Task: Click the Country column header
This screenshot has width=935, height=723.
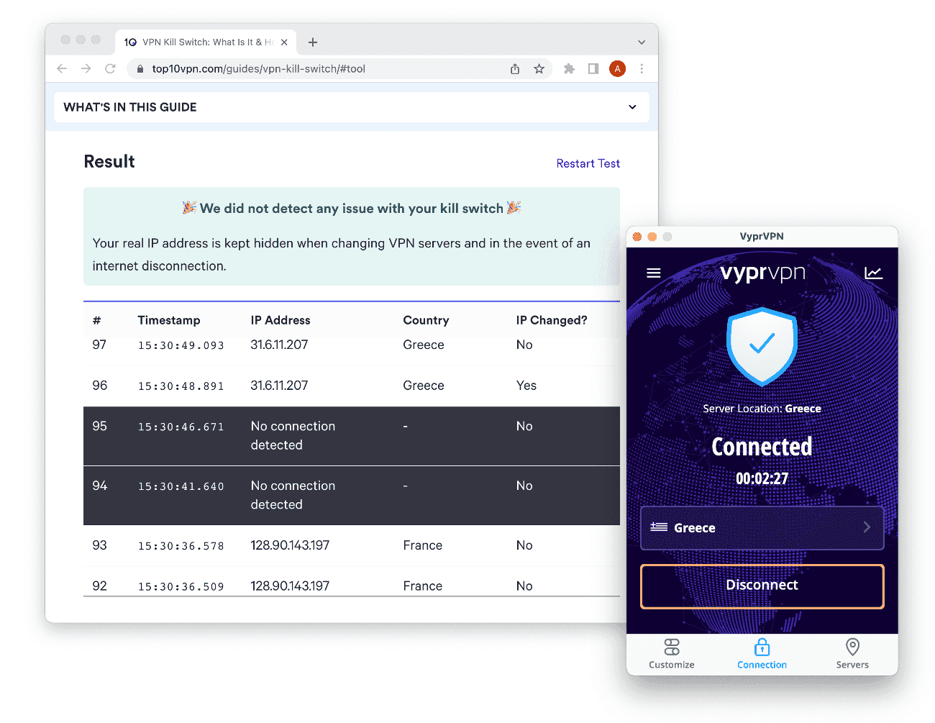Action: [x=426, y=320]
